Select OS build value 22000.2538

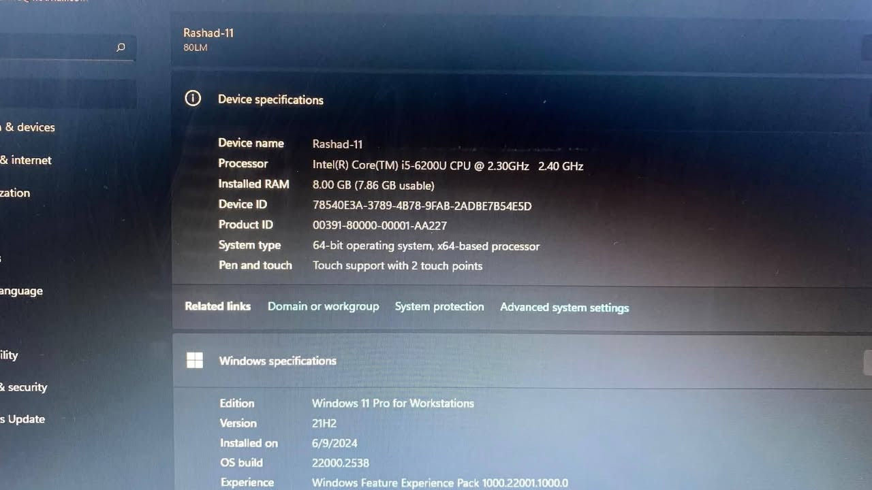tap(340, 463)
